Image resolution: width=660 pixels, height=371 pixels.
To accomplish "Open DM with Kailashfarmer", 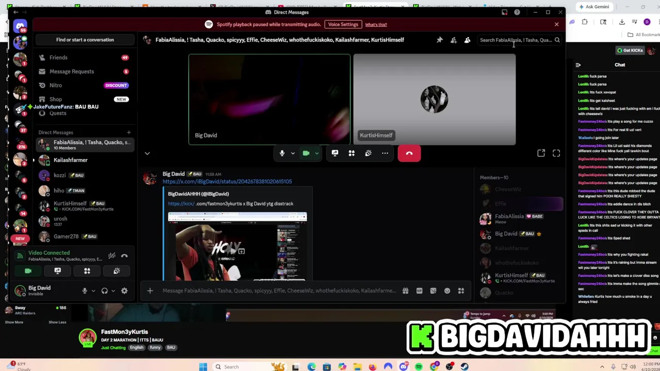I will tap(85, 160).
